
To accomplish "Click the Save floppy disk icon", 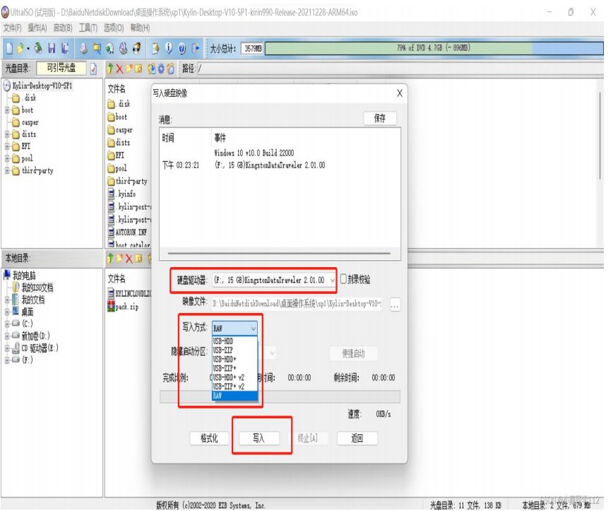I will [x=52, y=49].
